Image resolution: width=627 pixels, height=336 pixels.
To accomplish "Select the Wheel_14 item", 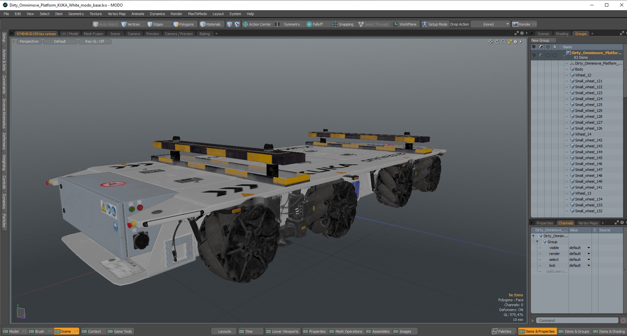I will [x=583, y=134].
